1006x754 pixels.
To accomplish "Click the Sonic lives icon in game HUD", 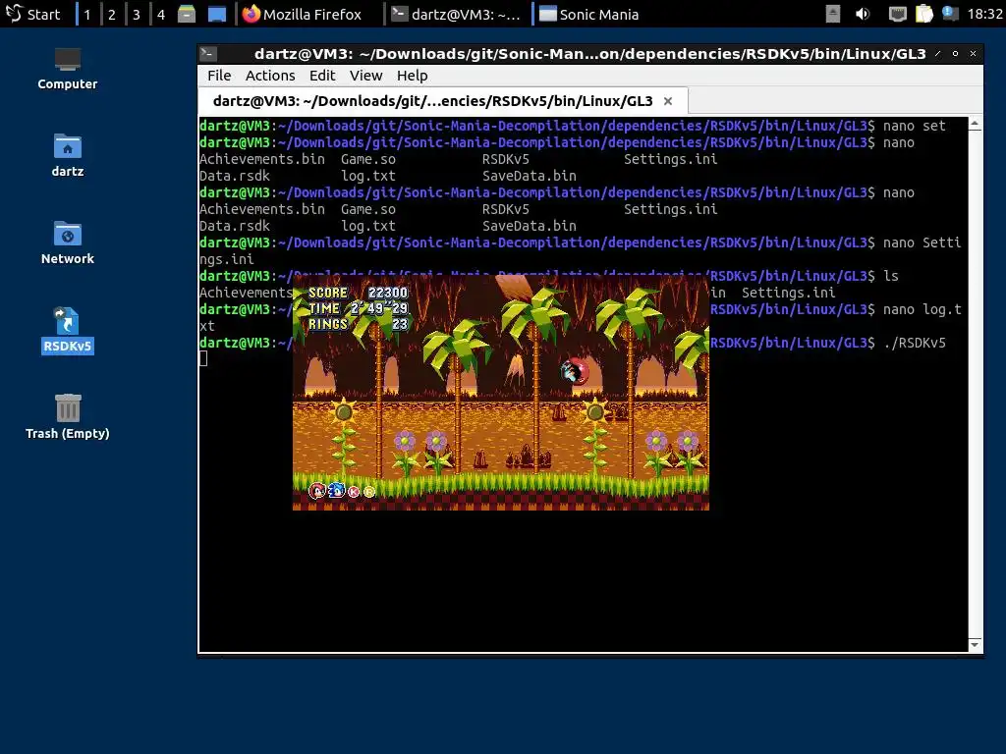I will (336, 491).
